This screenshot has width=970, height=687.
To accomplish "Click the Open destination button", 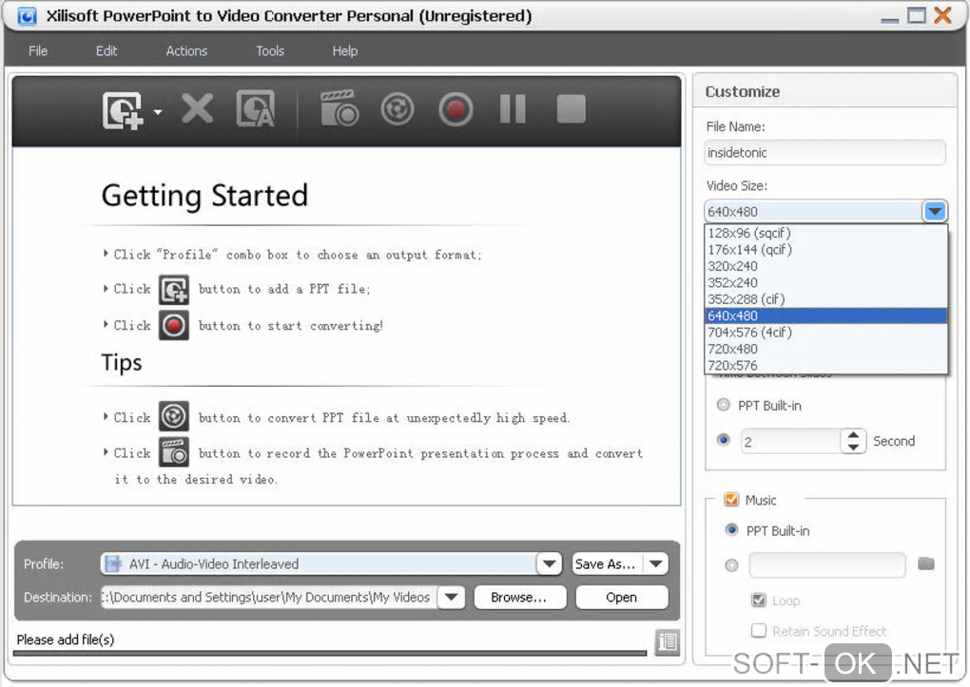I will [x=622, y=598].
